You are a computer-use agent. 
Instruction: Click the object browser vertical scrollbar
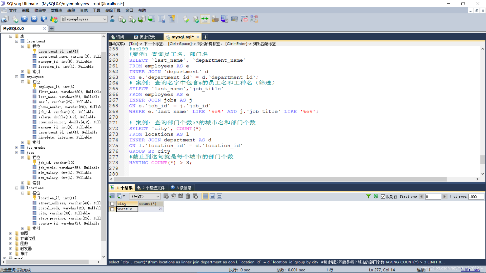point(104,147)
